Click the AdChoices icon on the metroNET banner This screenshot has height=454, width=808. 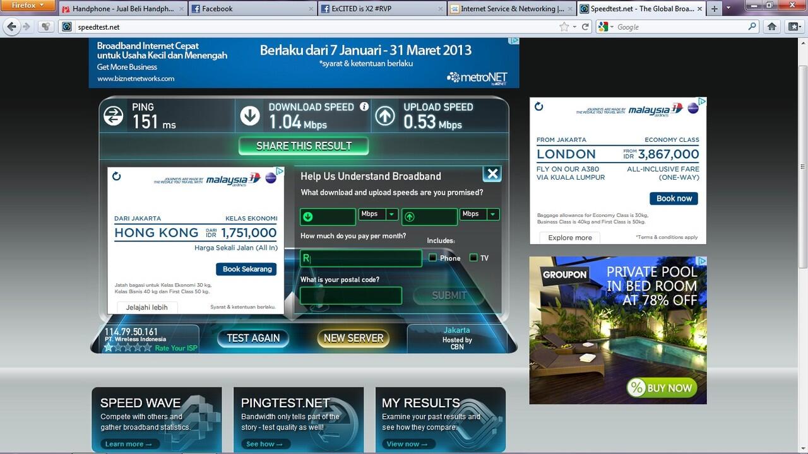pos(514,41)
